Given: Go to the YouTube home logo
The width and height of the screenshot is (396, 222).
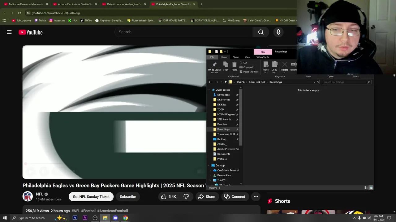Looking at the screenshot, I should (x=30, y=32).
